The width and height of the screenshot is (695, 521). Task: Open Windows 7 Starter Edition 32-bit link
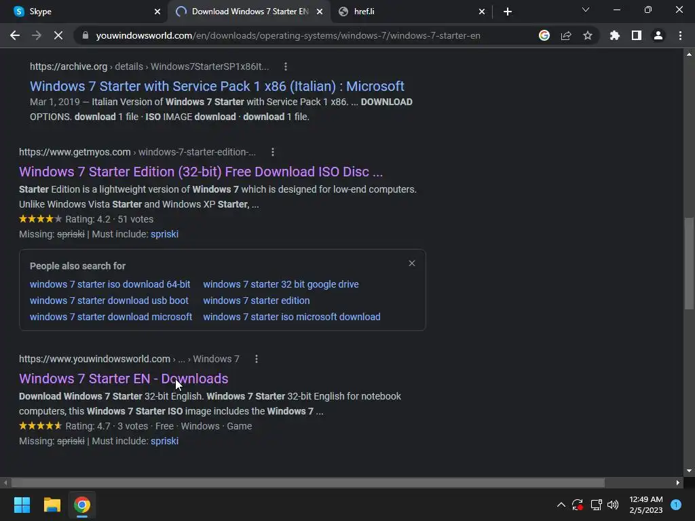click(x=201, y=172)
